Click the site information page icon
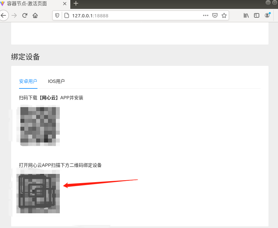Screen dimensions: 278x228 click(67, 15)
